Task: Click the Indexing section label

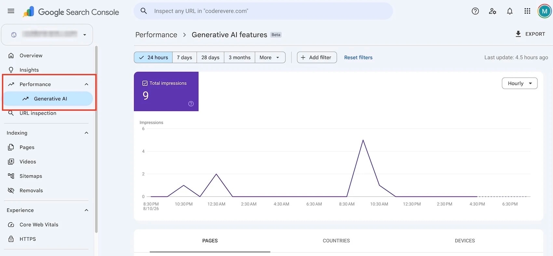Action: [17, 133]
